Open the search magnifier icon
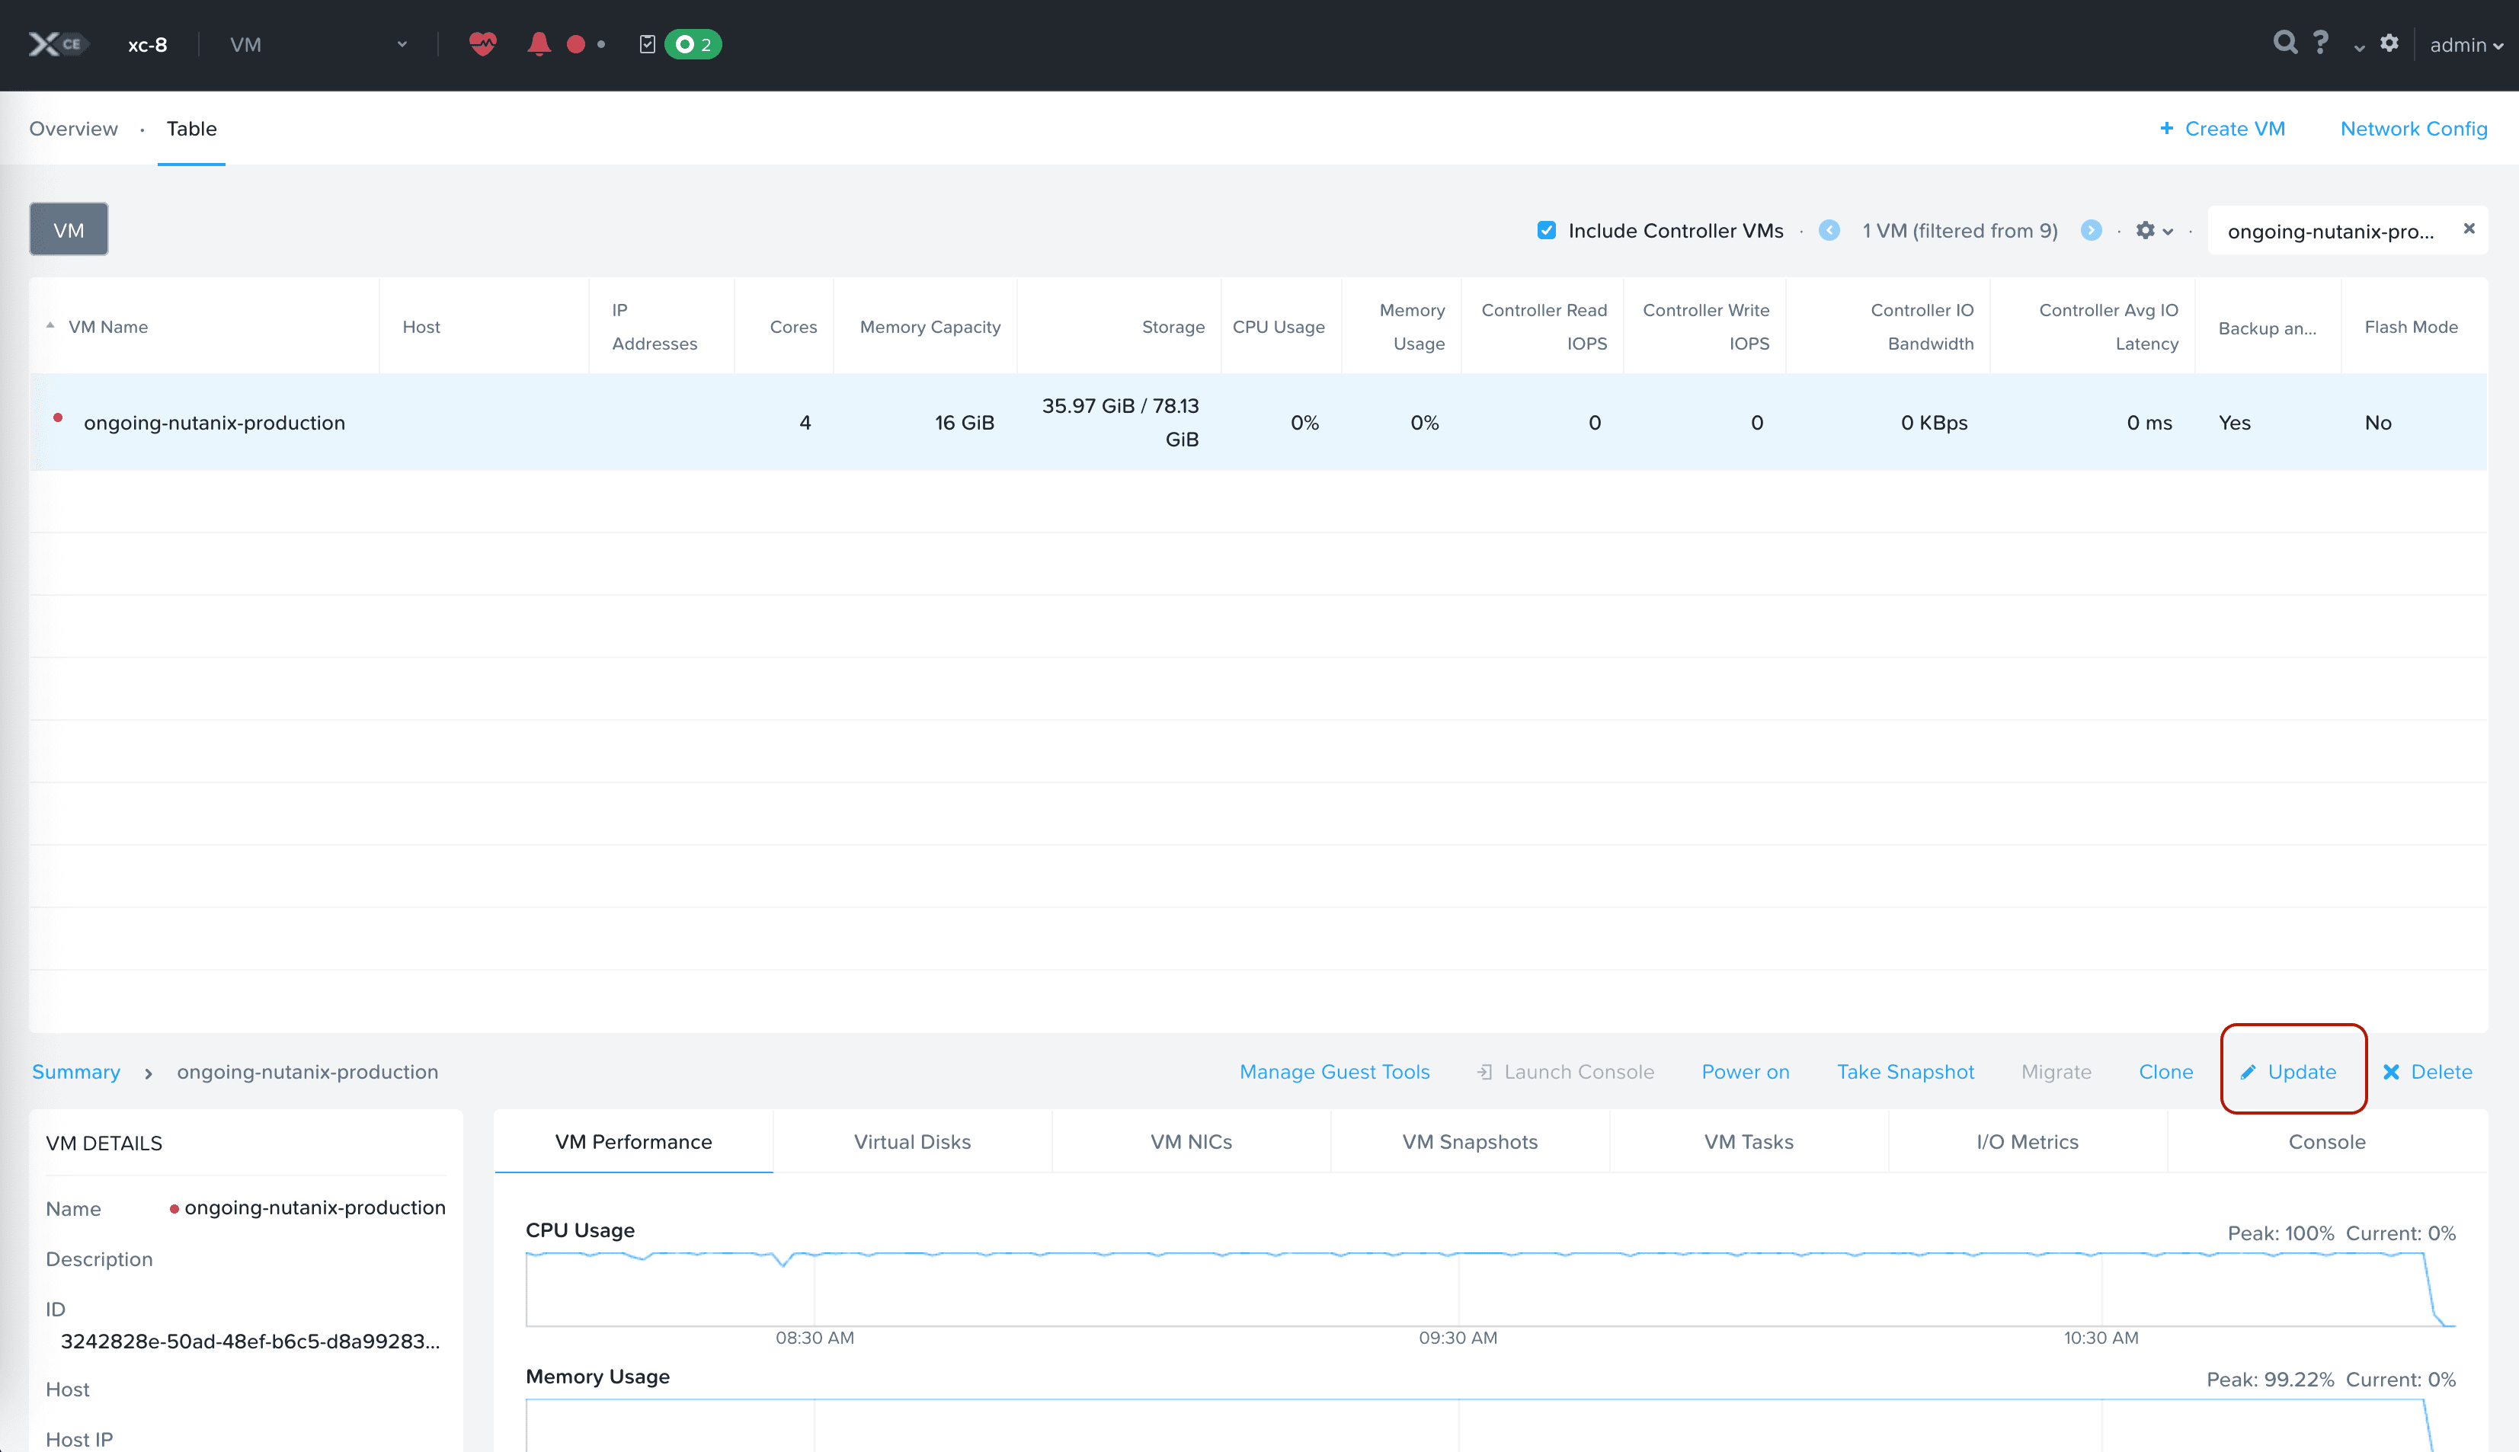The width and height of the screenshot is (2519, 1452). click(x=2284, y=42)
